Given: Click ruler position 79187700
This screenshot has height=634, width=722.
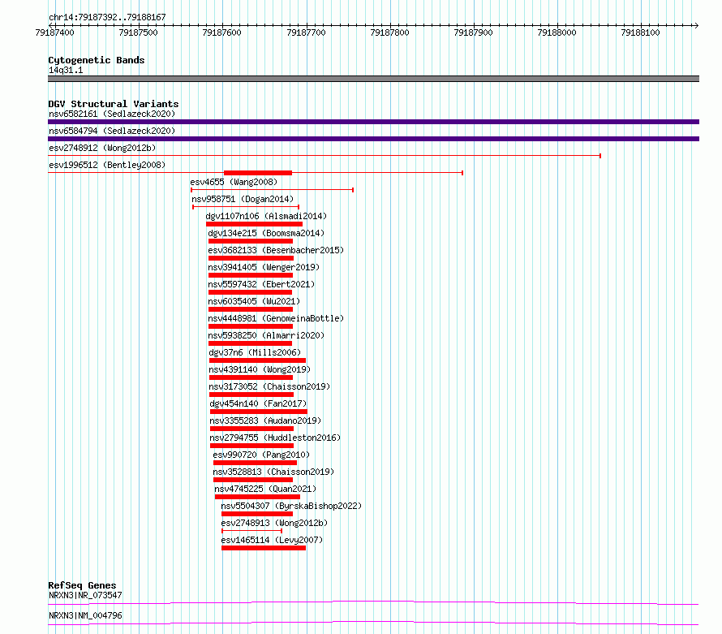Looking at the screenshot, I should [x=306, y=32].
